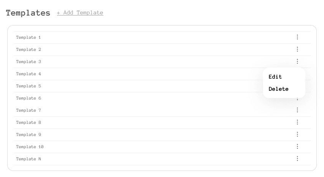Select the Template 1 row name

pos(28,38)
